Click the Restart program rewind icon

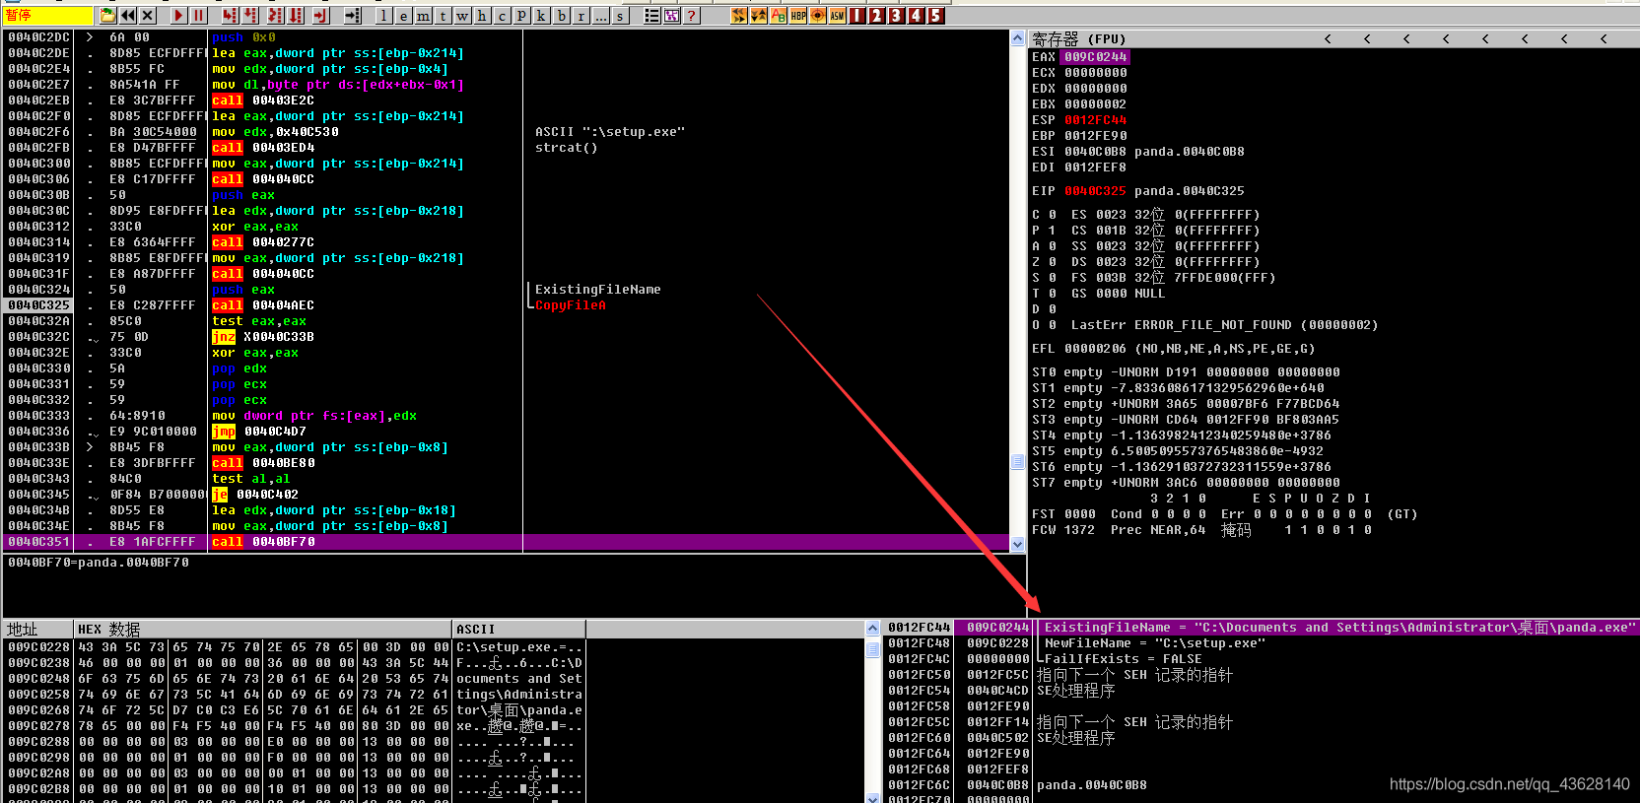(128, 16)
